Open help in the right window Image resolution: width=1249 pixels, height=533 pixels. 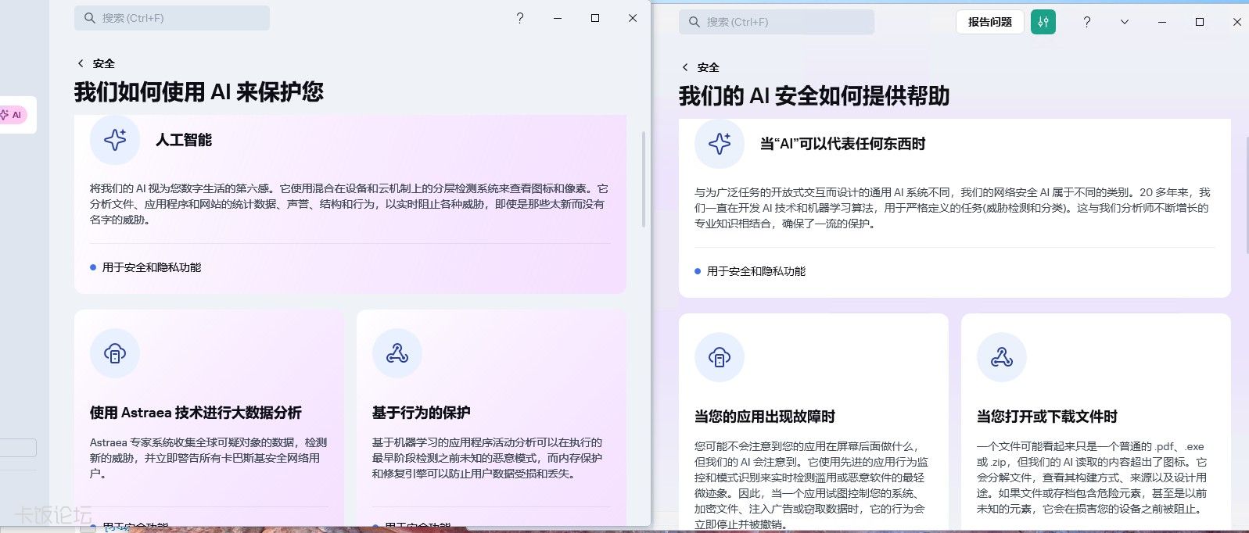tap(1086, 22)
